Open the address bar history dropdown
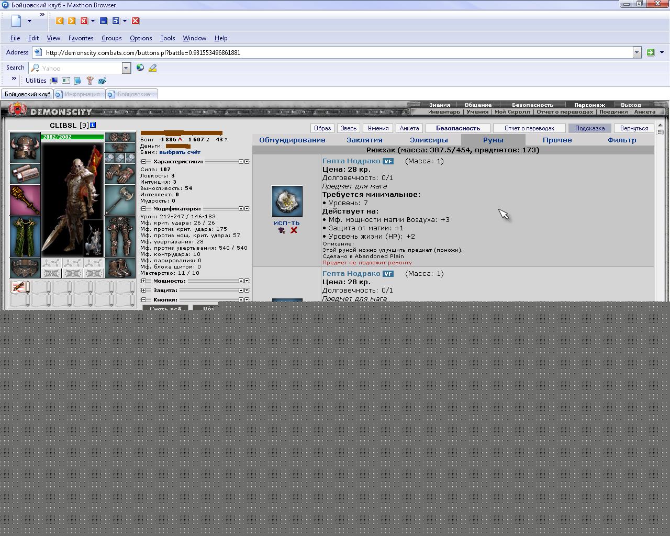This screenshot has height=536, width=670. [637, 52]
